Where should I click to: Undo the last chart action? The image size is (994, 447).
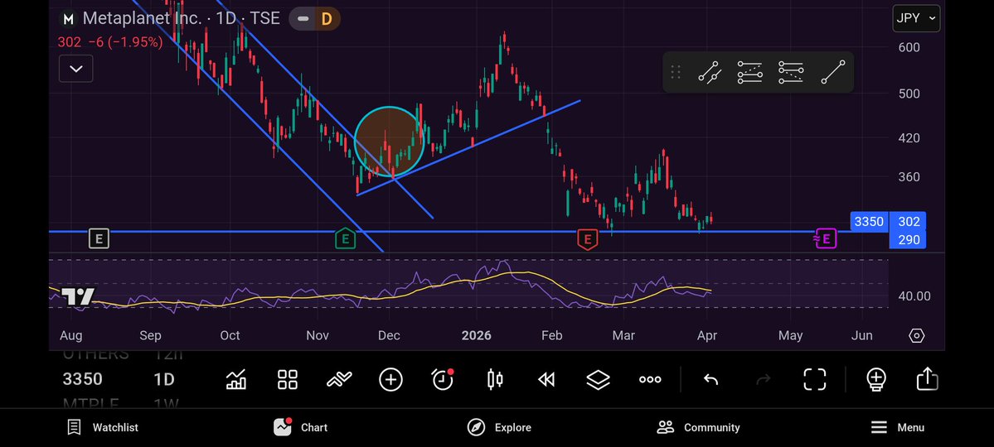click(710, 379)
